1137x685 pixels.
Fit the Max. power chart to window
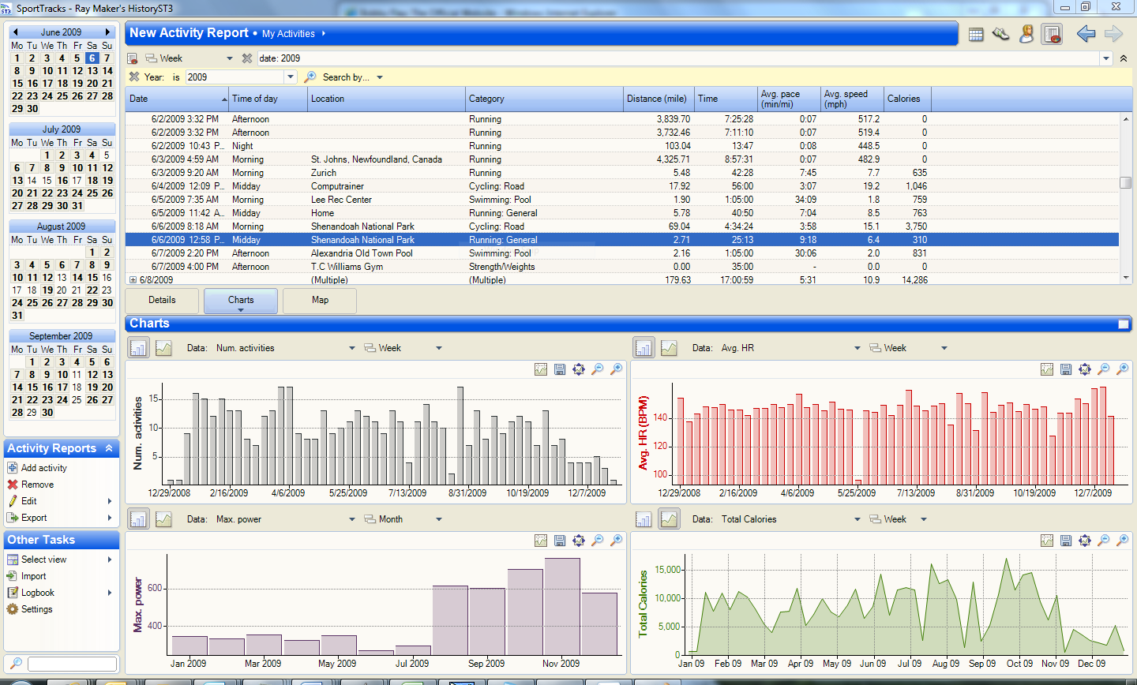tap(579, 541)
